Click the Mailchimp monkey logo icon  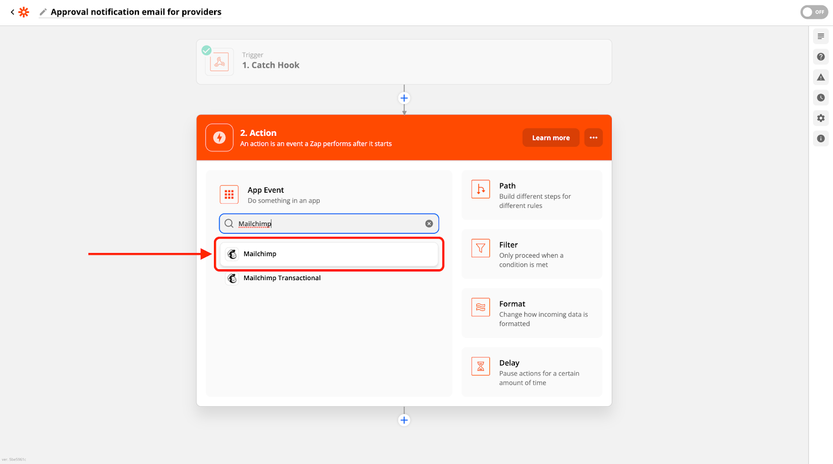[232, 254]
